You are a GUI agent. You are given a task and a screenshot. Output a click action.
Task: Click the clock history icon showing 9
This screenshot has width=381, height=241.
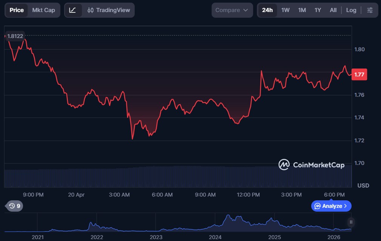(14, 206)
